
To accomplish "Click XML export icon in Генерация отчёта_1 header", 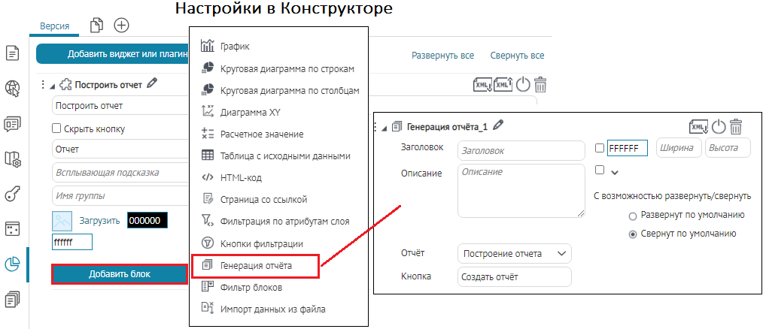I will (x=698, y=126).
